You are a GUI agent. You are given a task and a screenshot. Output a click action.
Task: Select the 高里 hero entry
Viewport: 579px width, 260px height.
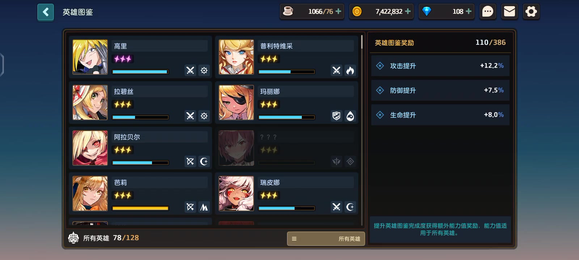(140, 57)
